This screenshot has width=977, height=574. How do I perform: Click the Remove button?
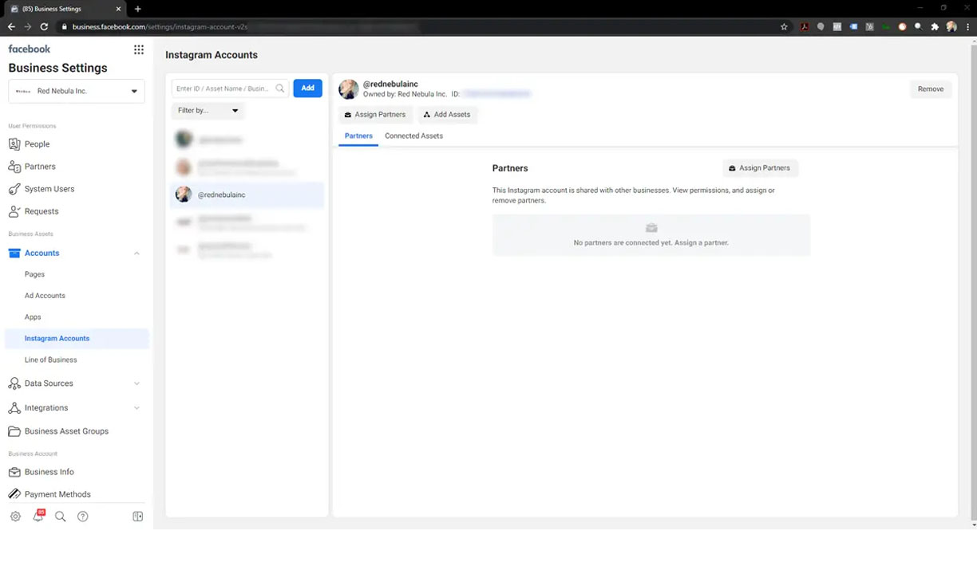pyautogui.click(x=931, y=89)
